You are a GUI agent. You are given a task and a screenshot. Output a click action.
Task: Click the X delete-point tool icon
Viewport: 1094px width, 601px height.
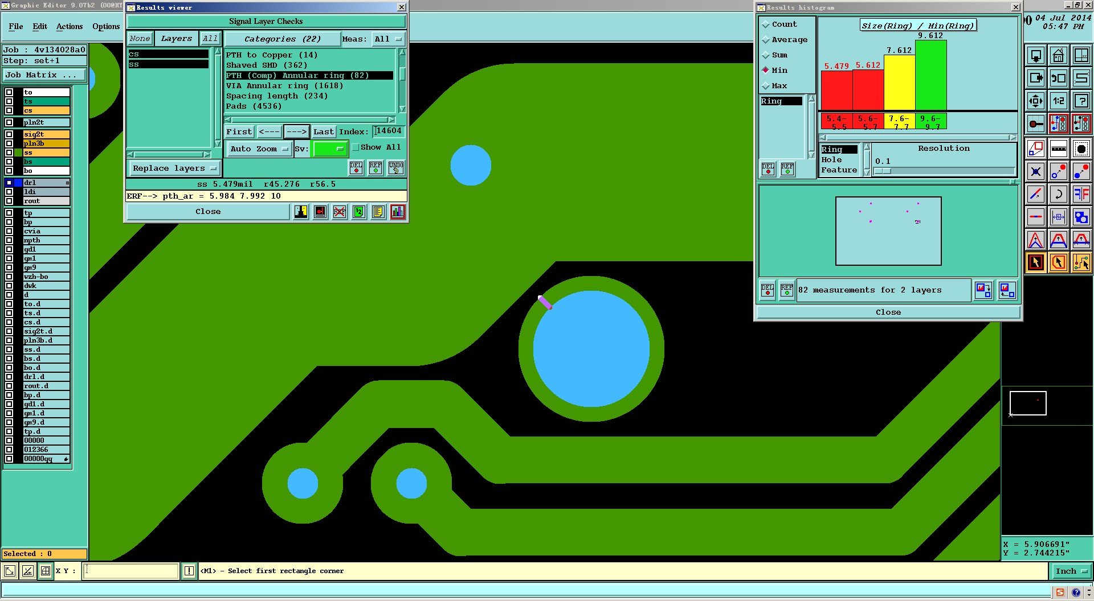pyautogui.click(x=1035, y=172)
